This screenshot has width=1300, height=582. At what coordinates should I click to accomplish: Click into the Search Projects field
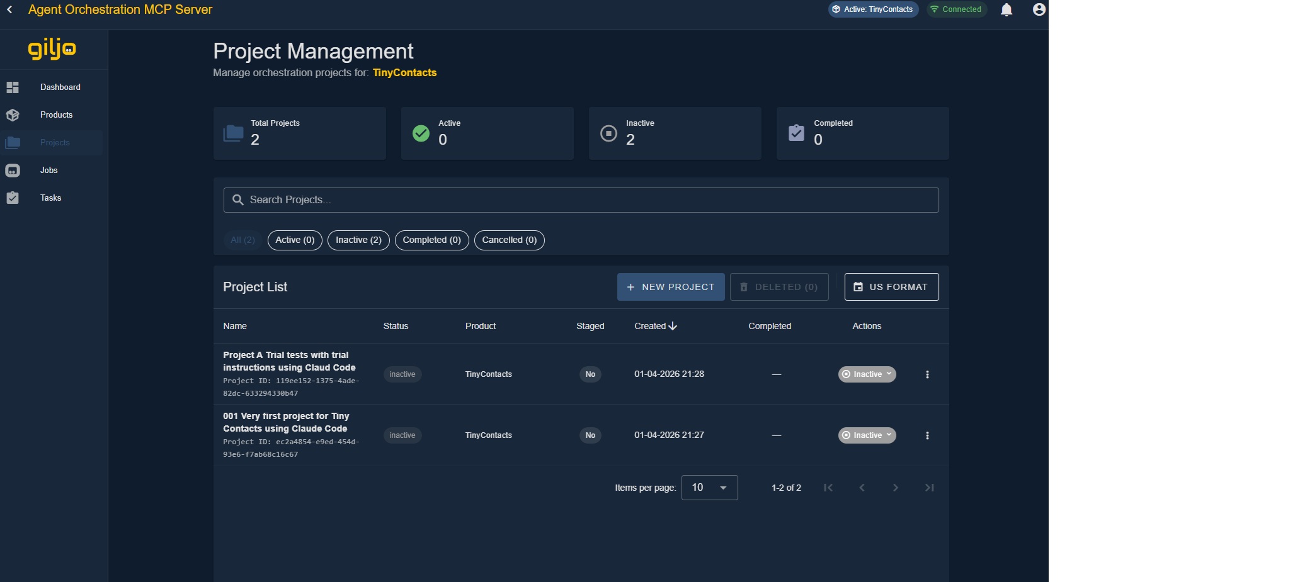581,200
